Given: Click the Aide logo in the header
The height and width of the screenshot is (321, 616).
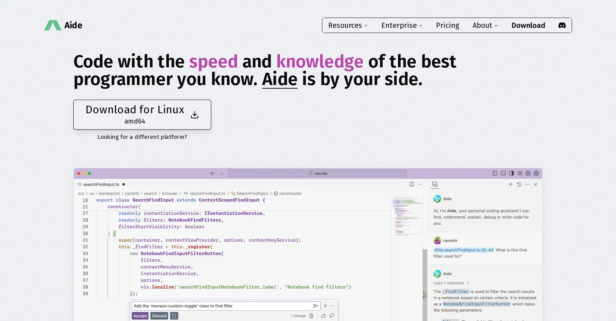Looking at the screenshot, I should coord(63,25).
